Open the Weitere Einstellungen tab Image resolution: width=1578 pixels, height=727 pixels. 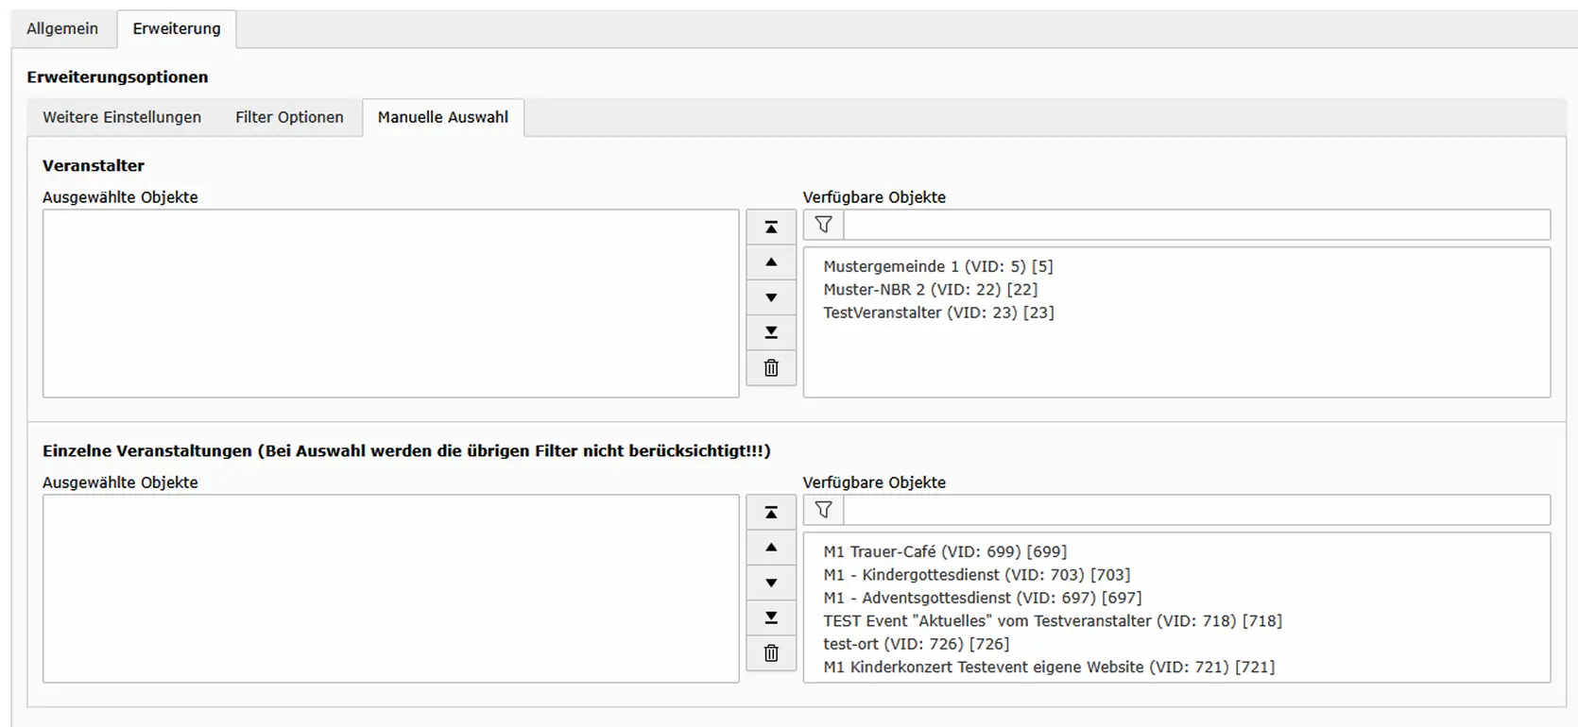click(x=122, y=117)
